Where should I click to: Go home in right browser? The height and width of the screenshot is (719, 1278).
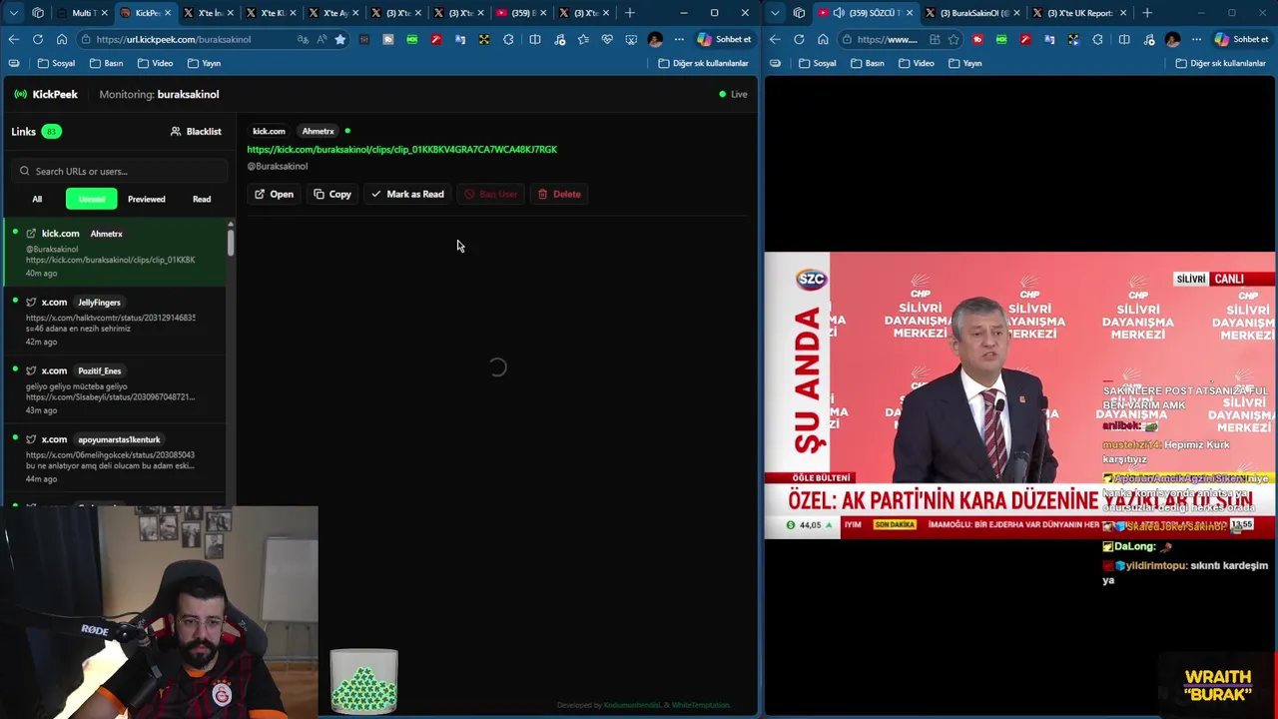tap(823, 39)
